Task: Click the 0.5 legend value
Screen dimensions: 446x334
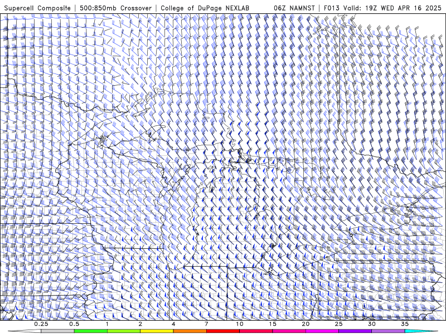Action: [74, 324]
